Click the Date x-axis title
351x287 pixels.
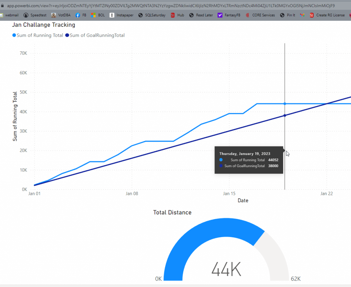pyautogui.click(x=243, y=200)
